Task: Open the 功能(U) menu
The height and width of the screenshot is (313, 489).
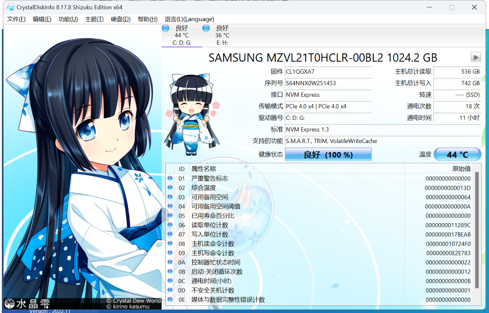Action: click(x=68, y=19)
